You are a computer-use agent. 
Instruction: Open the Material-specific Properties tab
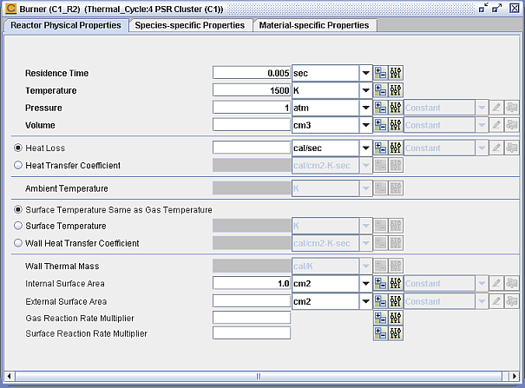(x=313, y=25)
